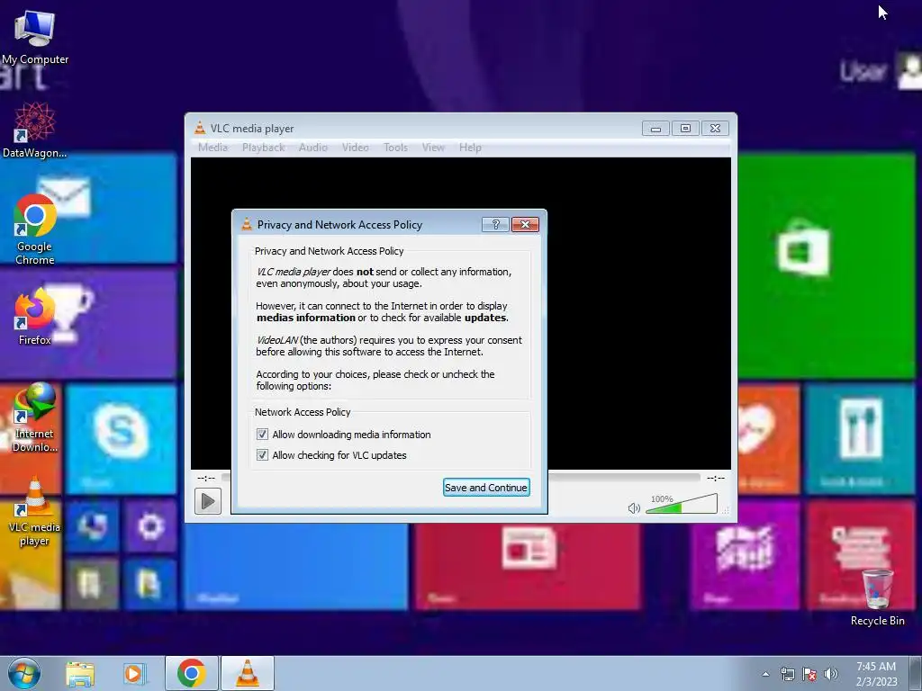Select the VLC cone taskbar button
This screenshot has width=922, height=691.
click(x=248, y=673)
